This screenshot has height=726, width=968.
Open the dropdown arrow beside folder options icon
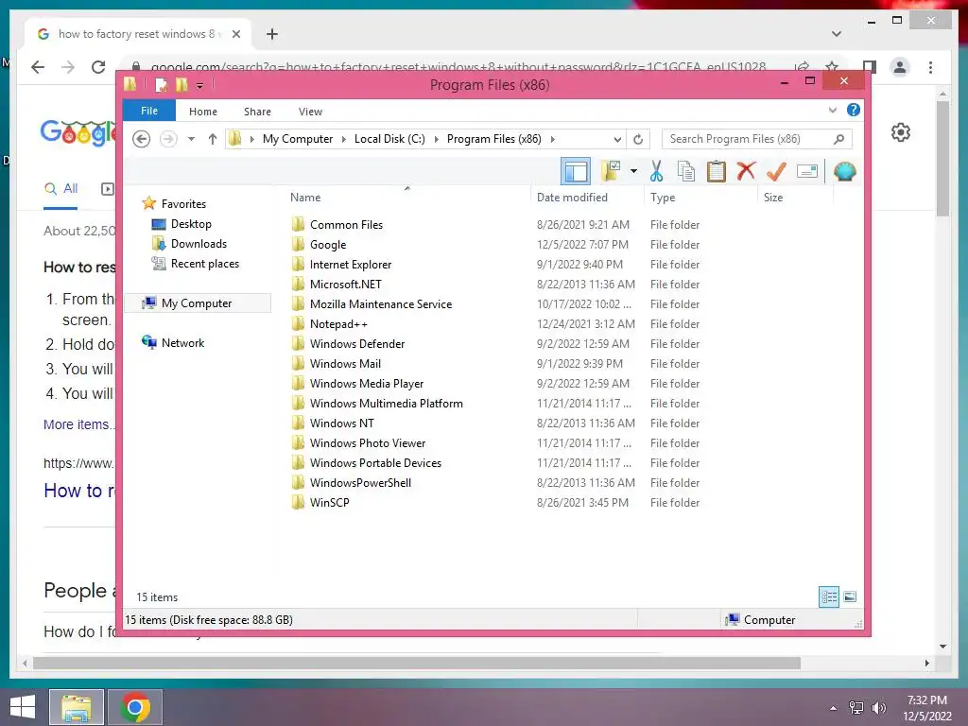[x=633, y=172]
